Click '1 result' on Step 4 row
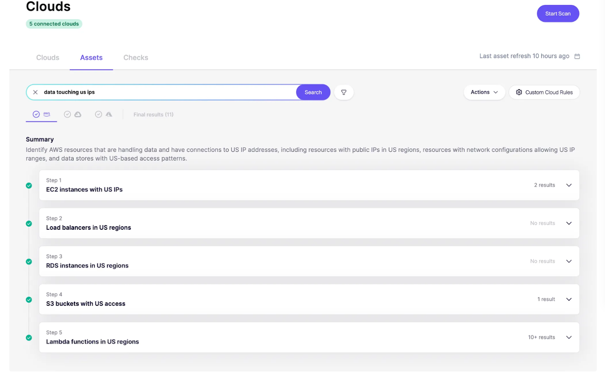 pos(546,299)
